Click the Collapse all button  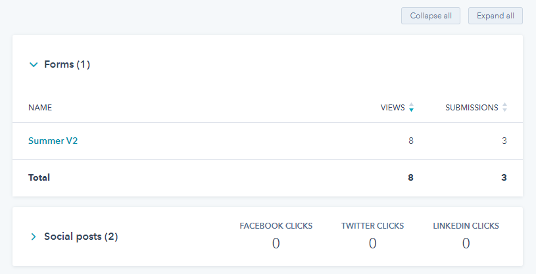tap(431, 16)
